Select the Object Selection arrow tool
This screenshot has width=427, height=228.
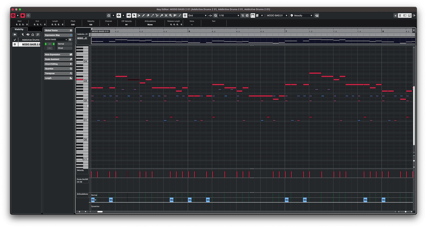pyautogui.click(x=134, y=15)
